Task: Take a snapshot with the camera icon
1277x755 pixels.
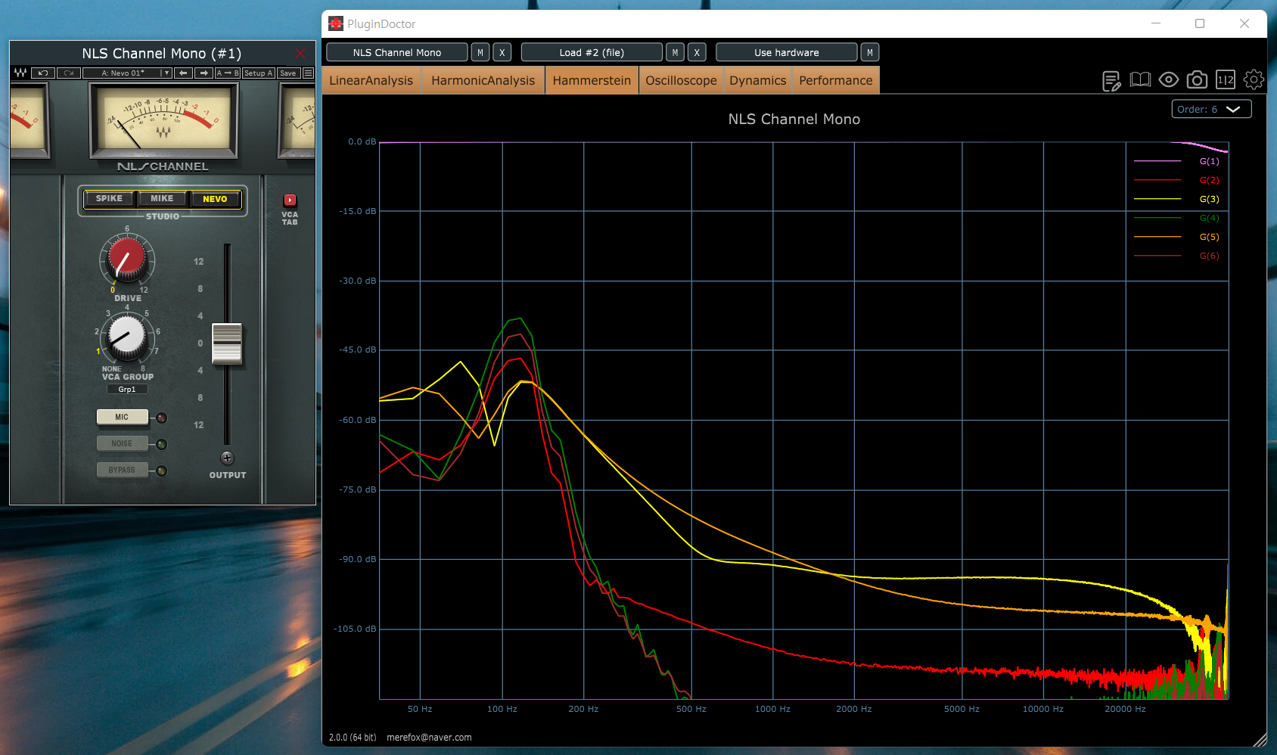Action: click(1197, 79)
